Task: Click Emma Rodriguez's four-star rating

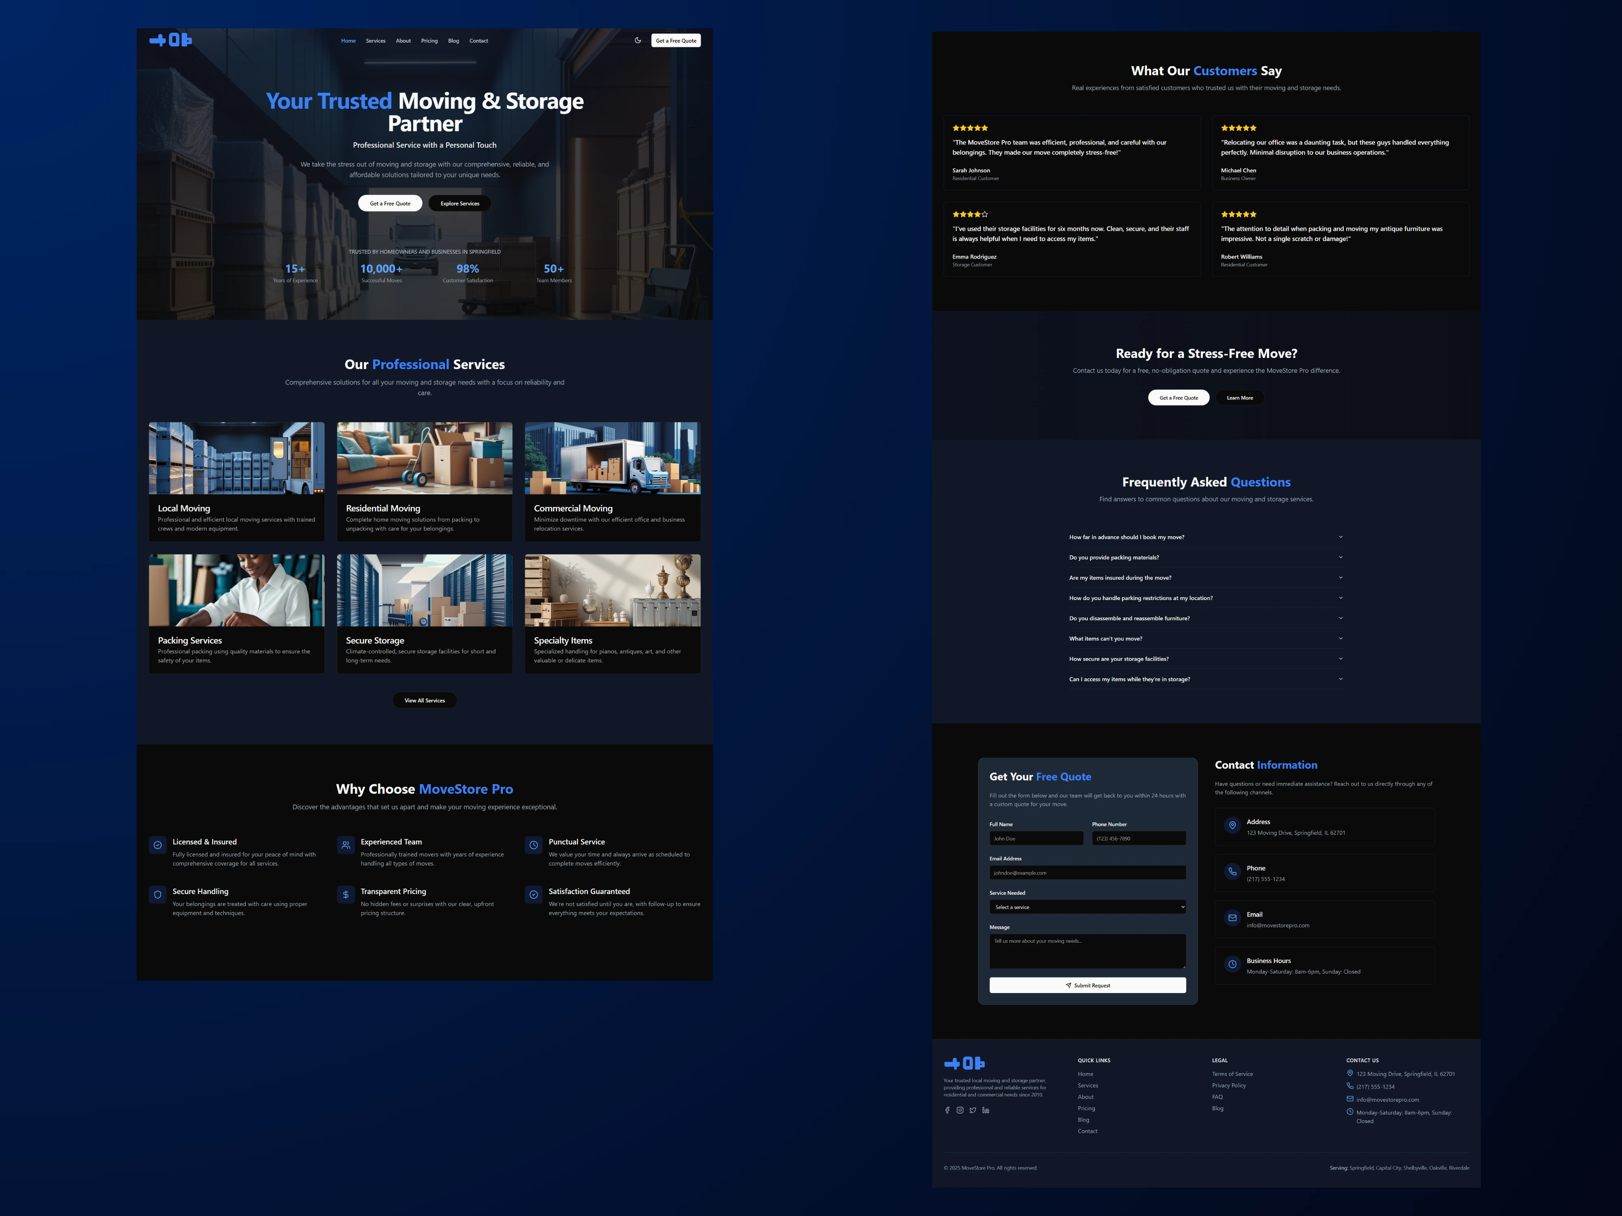Action: click(x=970, y=215)
